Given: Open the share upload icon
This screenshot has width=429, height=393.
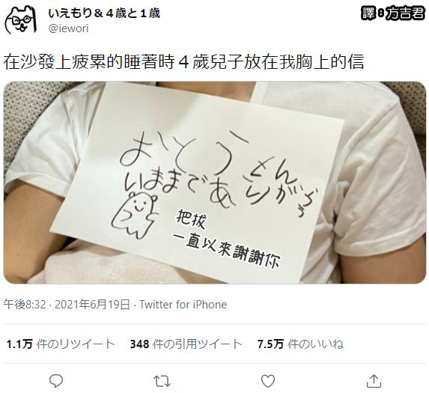Looking at the screenshot, I should click(x=374, y=380).
